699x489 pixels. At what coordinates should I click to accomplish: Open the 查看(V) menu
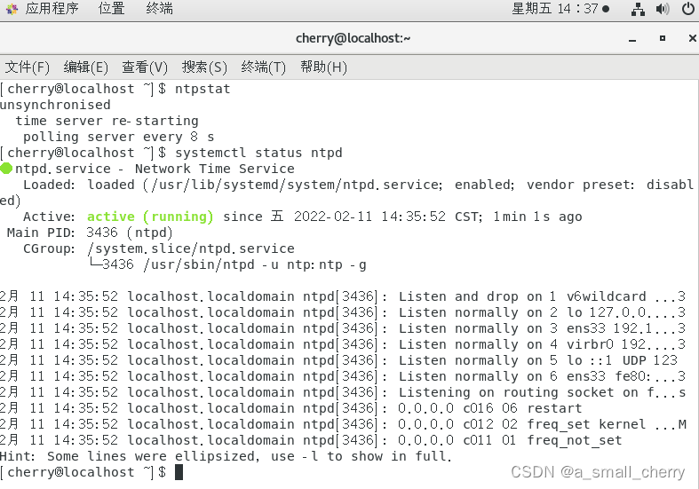pos(145,67)
